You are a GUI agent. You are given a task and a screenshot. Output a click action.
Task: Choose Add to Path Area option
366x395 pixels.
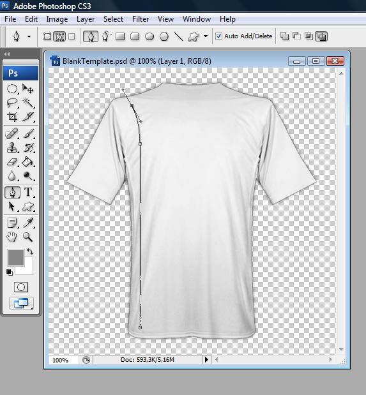coord(284,36)
